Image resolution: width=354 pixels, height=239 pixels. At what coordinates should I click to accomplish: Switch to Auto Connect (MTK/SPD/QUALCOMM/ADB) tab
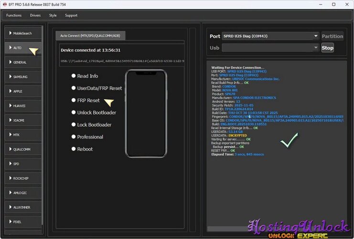(x=90, y=36)
